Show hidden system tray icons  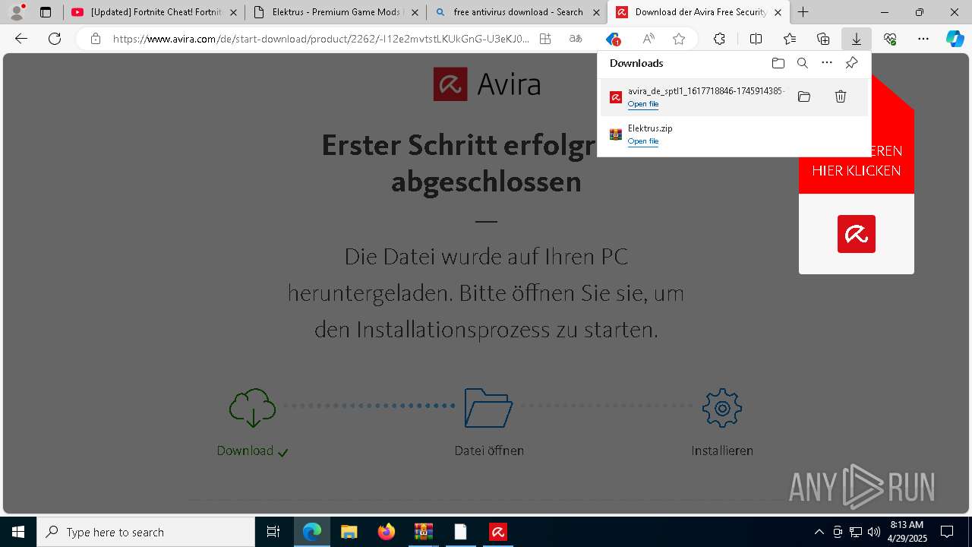(x=819, y=532)
